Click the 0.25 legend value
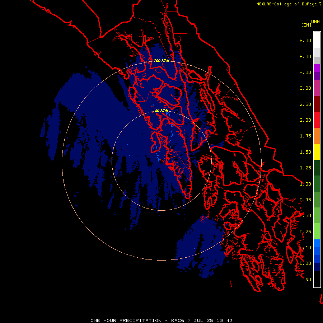This screenshot has height=323, width=323. tap(305, 232)
